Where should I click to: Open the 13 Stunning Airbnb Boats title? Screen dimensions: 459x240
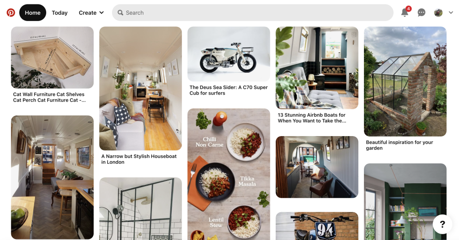(312, 118)
